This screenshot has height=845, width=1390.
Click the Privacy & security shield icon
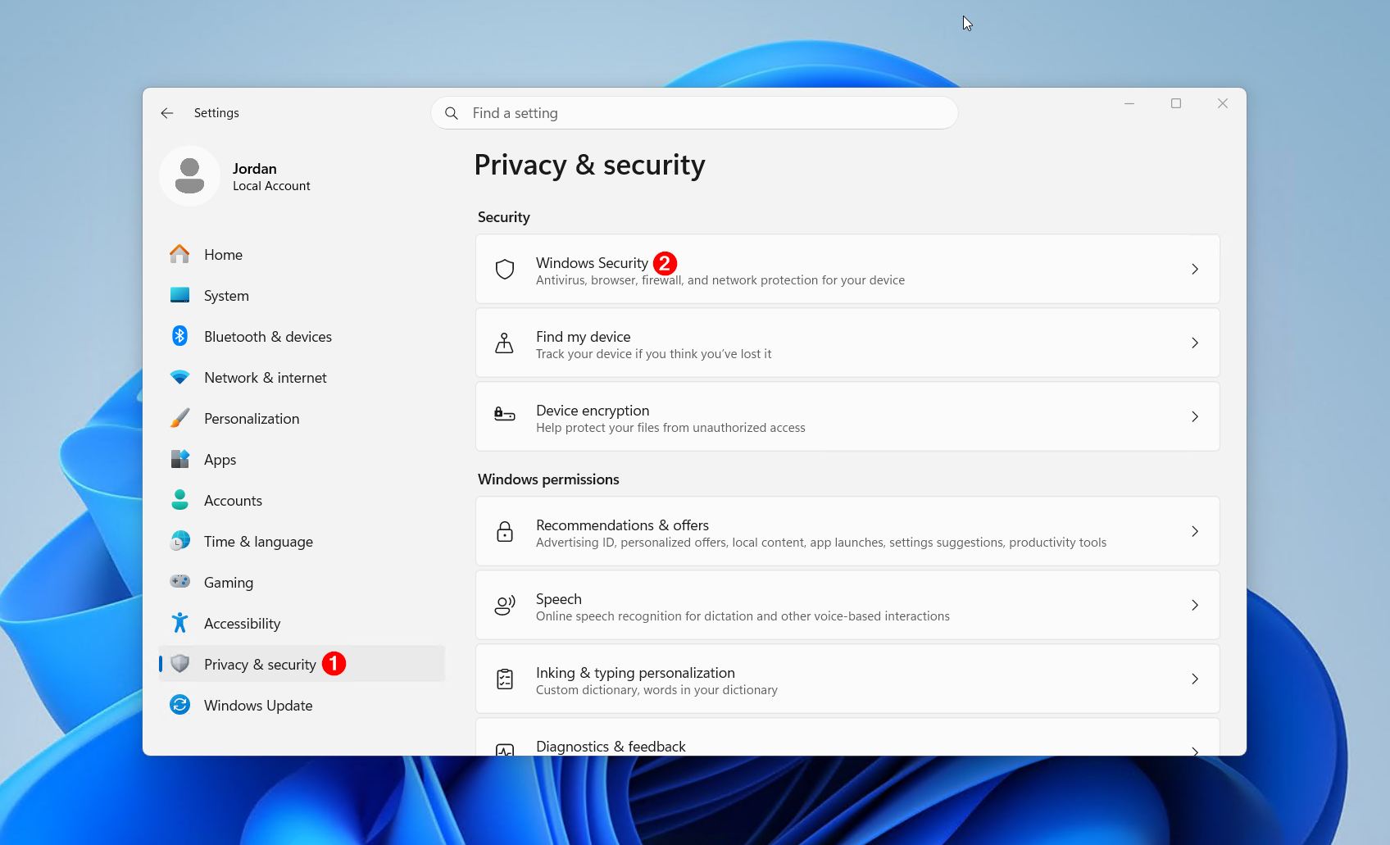179,664
